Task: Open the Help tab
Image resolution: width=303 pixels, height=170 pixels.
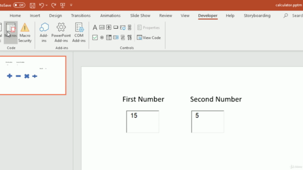Action: click(230, 16)
